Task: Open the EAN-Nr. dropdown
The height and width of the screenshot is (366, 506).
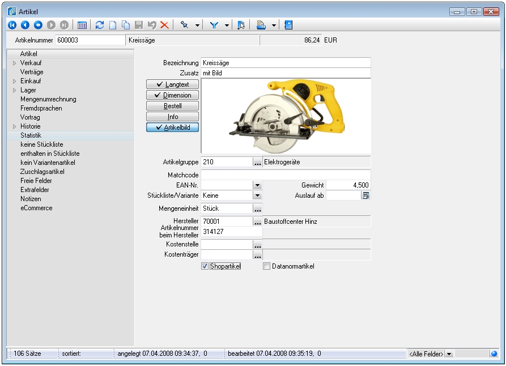Action: [x=257, y=185]
